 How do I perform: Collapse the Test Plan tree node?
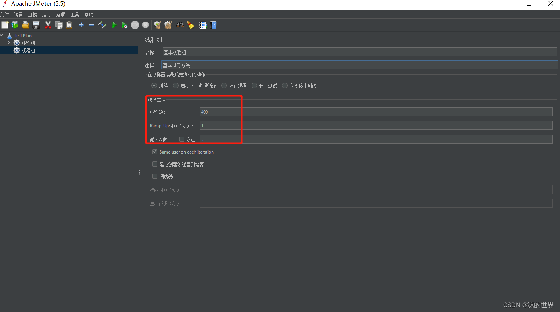click(x=2, y=35)
